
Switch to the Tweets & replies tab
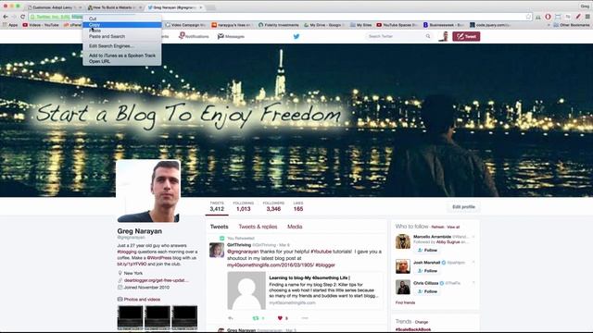click(258, 227)
